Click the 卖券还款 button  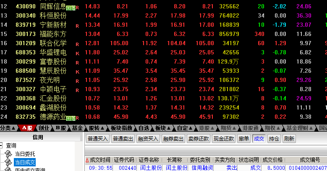pos(199,138)
